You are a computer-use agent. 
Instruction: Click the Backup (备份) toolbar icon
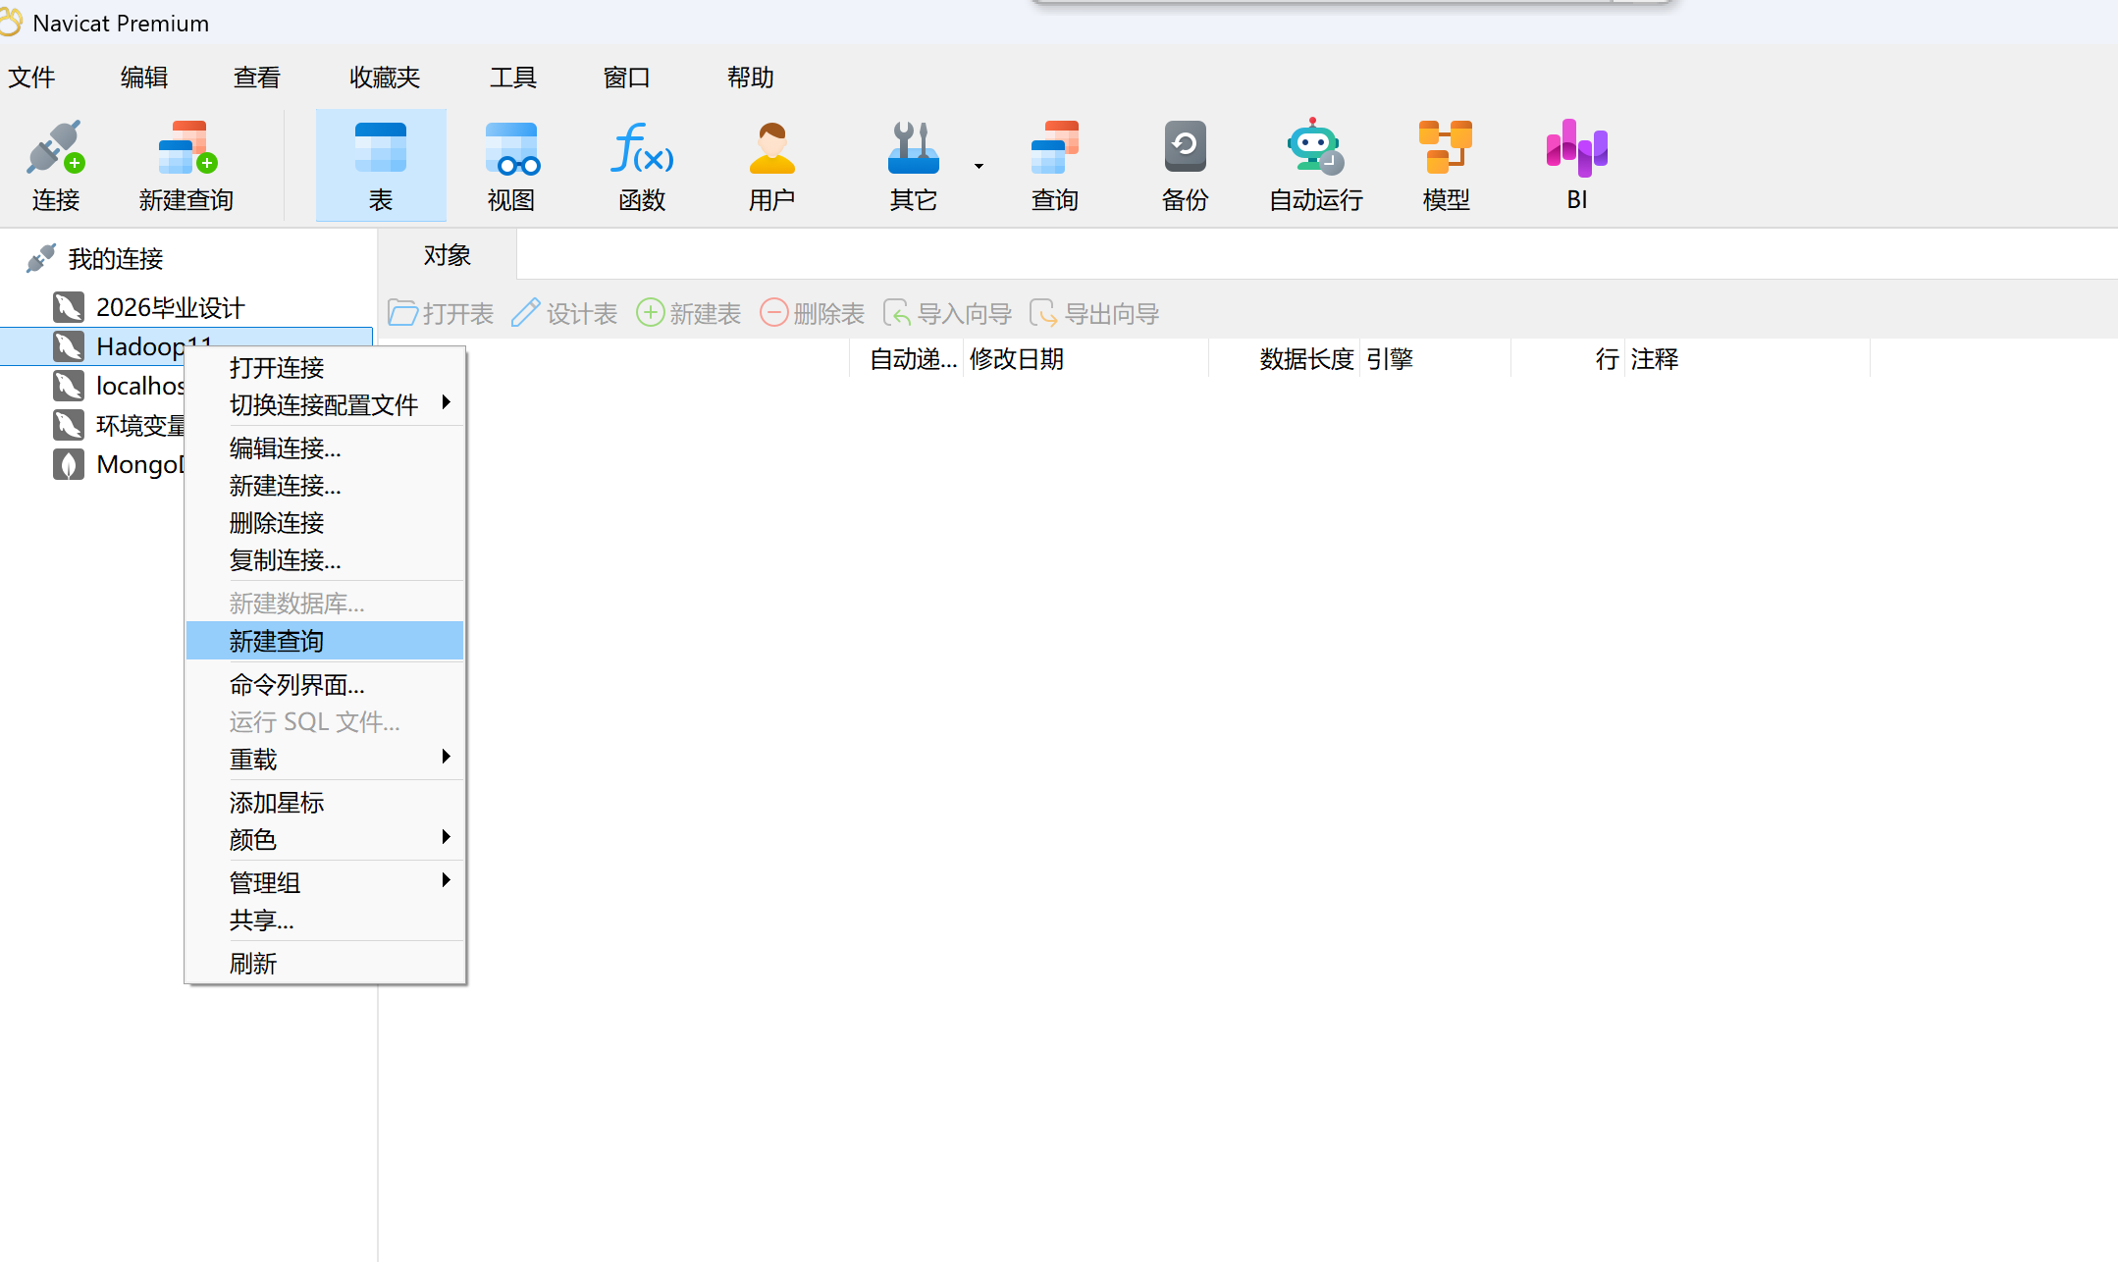coord(1185,149)
